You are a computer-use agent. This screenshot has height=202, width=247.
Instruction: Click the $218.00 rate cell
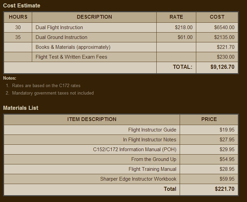pyautogui.click(x=184, y=27)
